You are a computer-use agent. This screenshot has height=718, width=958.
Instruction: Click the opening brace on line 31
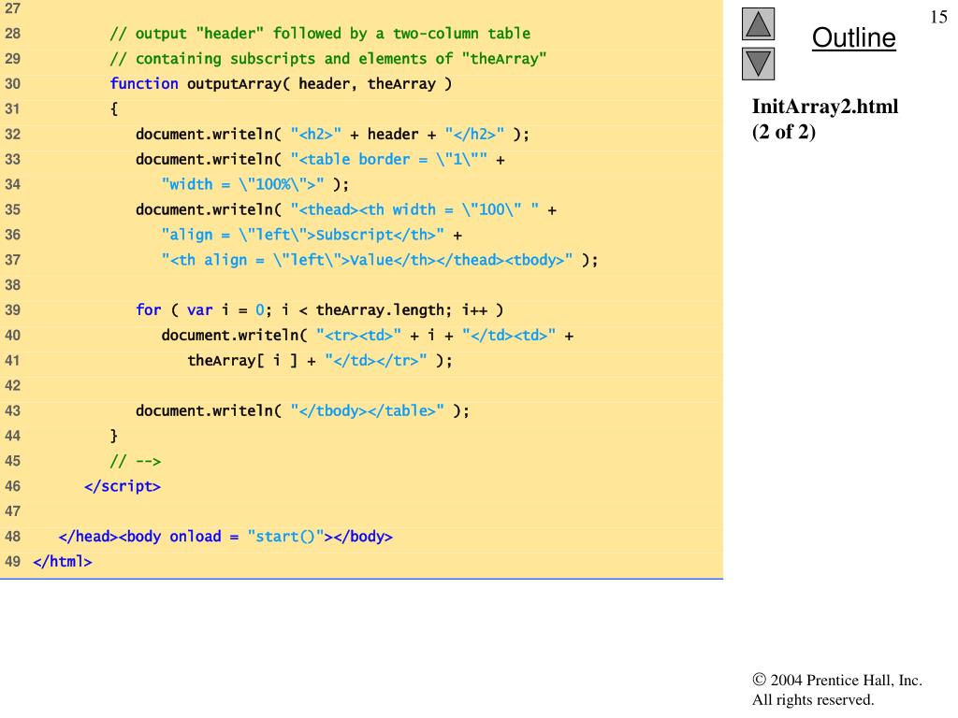113,108
